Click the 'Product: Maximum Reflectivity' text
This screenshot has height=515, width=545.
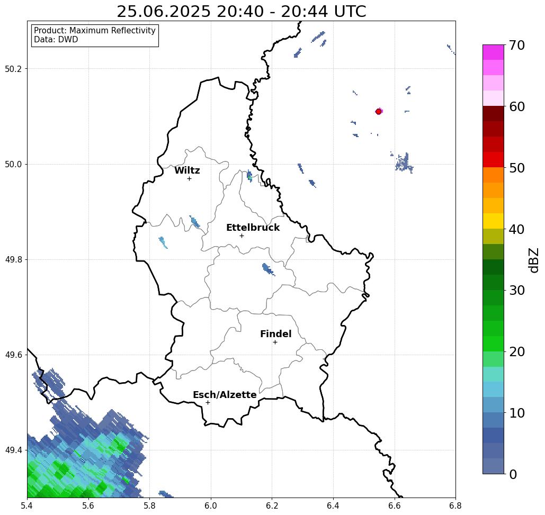click(94, 31)
